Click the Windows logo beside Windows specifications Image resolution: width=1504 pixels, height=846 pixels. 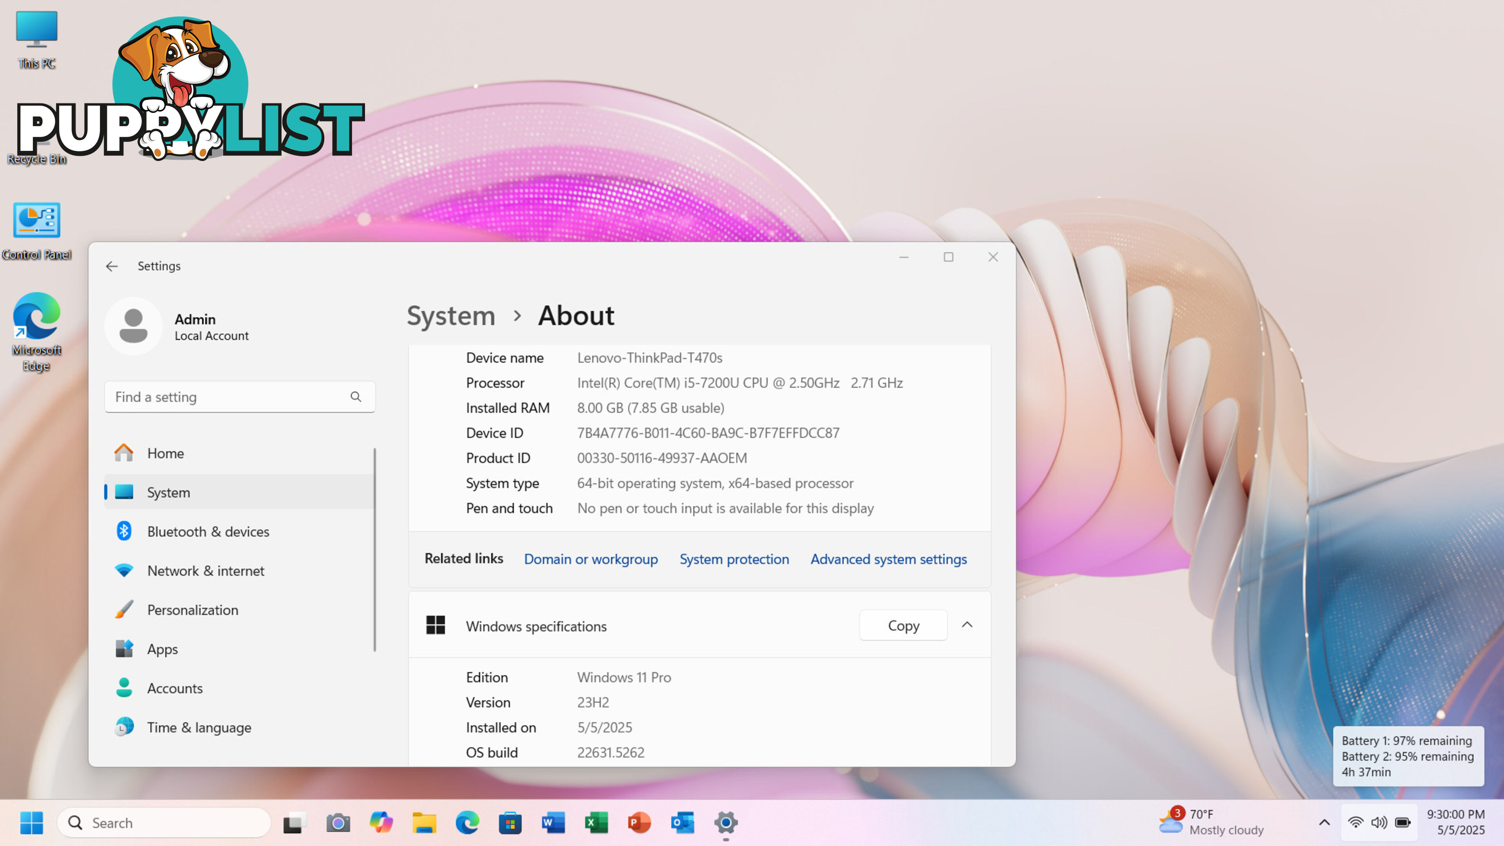pyautogui.click(x=436, y=625)
